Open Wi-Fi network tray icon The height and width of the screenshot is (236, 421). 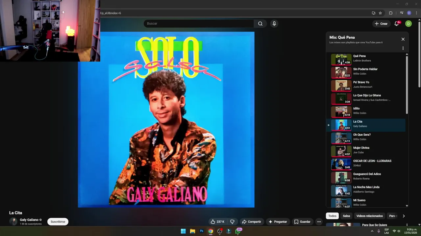click(394, 231)
